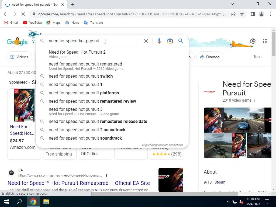This screenshot has width=276, height=207.
Task: Open the Chrome three-dot menu
Action: pos(270,14)
